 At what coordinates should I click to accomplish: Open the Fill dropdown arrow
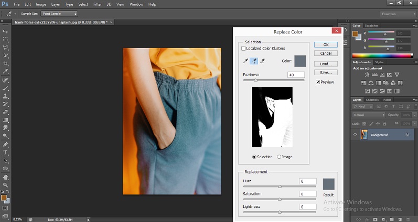pos(414,124)
